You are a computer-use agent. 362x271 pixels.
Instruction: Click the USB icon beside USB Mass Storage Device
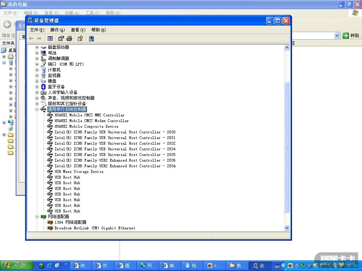pyautogui.click(x=50, y=171)
